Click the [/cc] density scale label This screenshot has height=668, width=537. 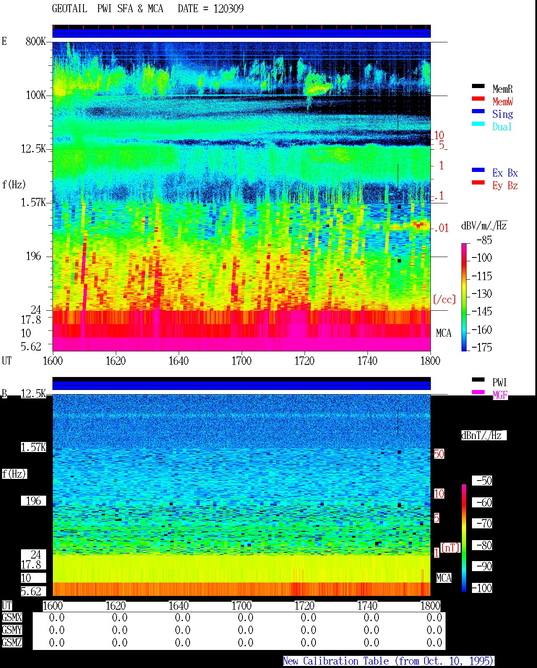click(x=444, y=299)
